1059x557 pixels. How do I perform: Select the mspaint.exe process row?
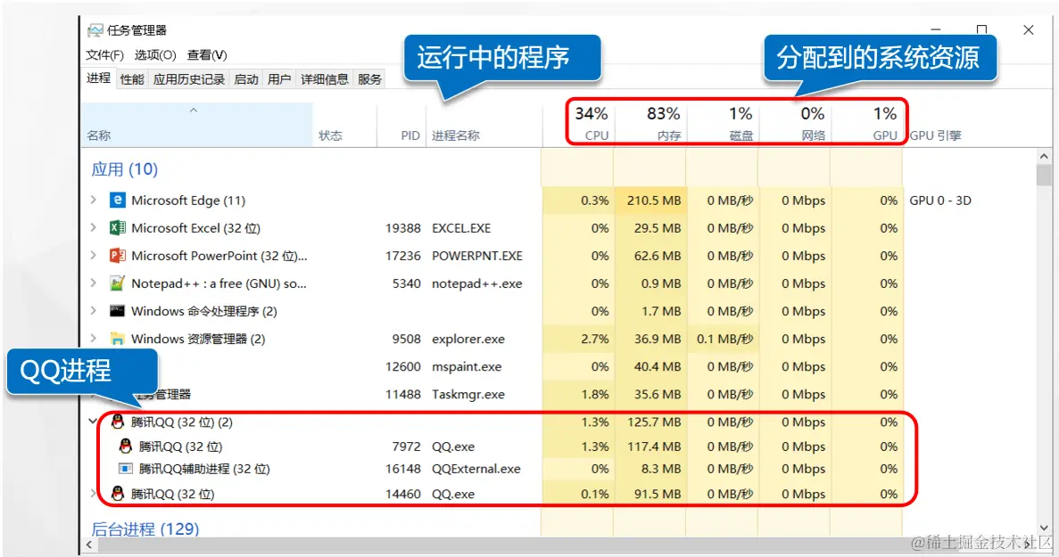tap(493, 366)
